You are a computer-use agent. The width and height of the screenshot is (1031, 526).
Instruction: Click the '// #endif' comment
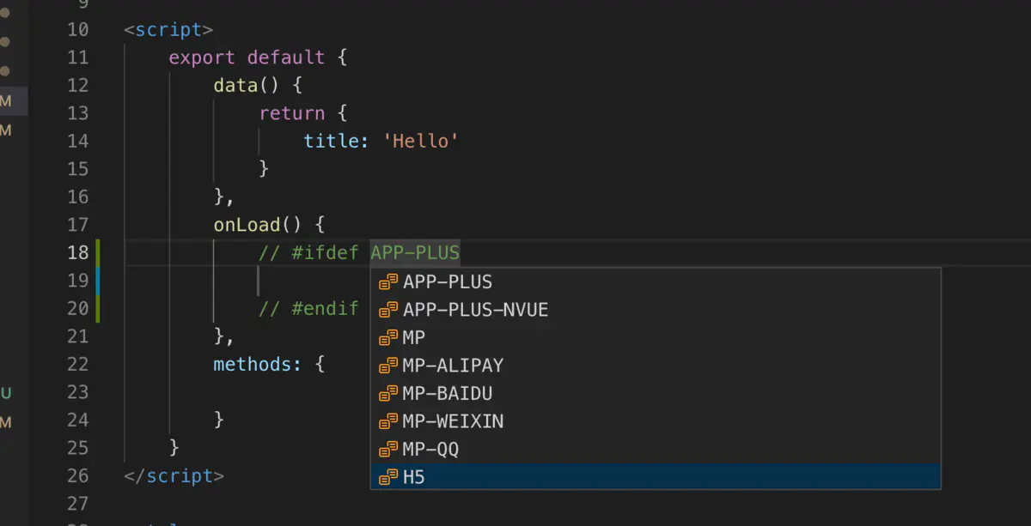pyautogui.click(x=308, y=309)
